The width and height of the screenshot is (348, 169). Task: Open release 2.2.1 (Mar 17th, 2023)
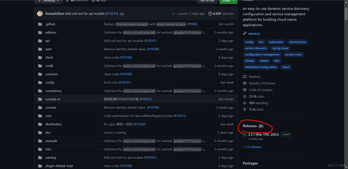263,134
